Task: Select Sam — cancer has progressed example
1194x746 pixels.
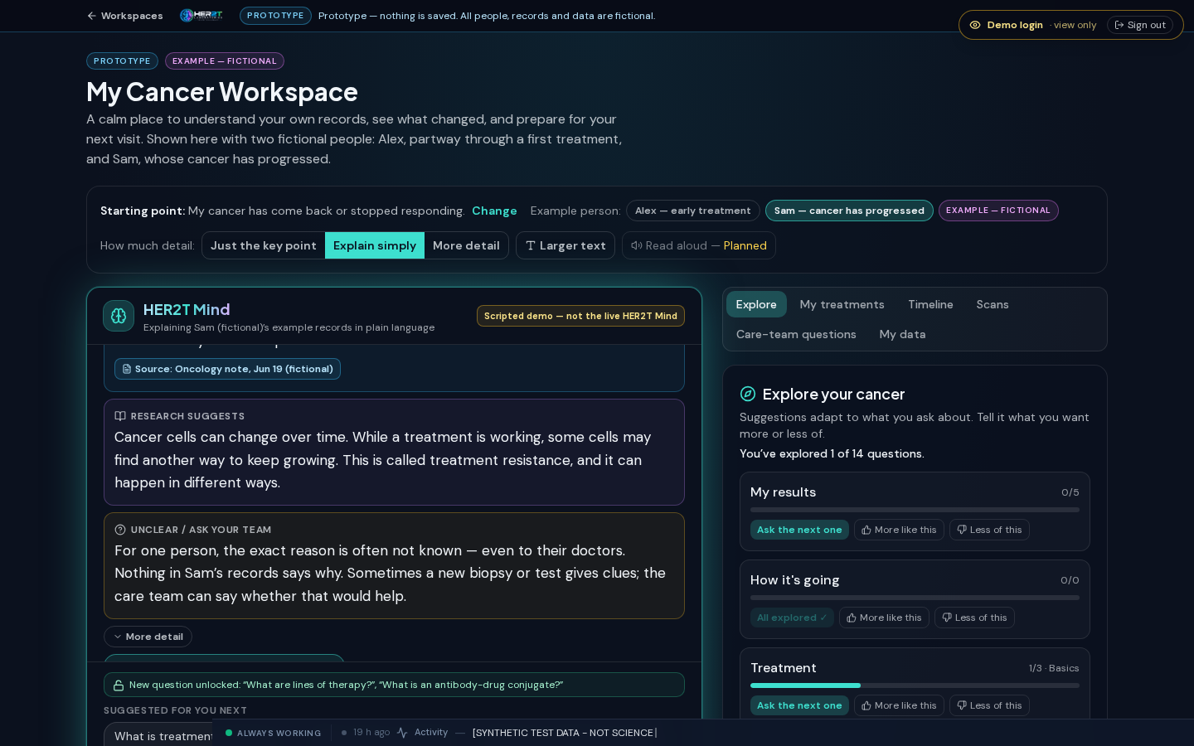Action: (x=849, y=211)
